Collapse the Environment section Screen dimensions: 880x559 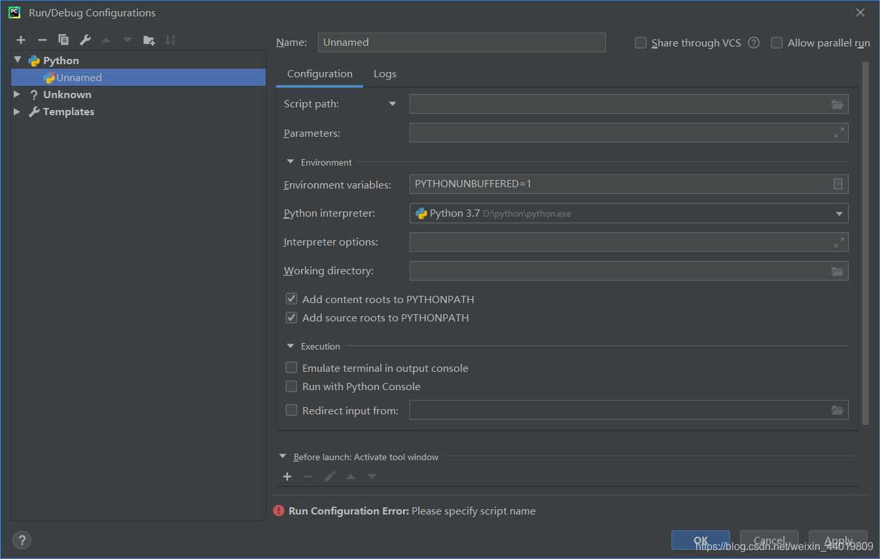coord(290,162)
